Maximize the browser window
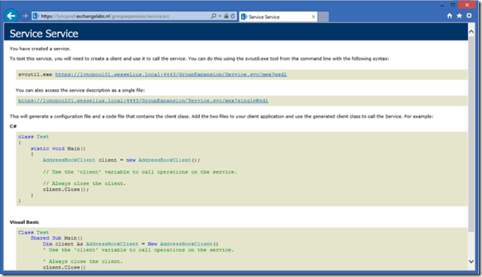The height and width of the screenshot is (277, 482). [x=453, y=5]
